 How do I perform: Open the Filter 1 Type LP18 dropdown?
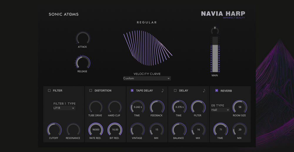pos(64,108)
